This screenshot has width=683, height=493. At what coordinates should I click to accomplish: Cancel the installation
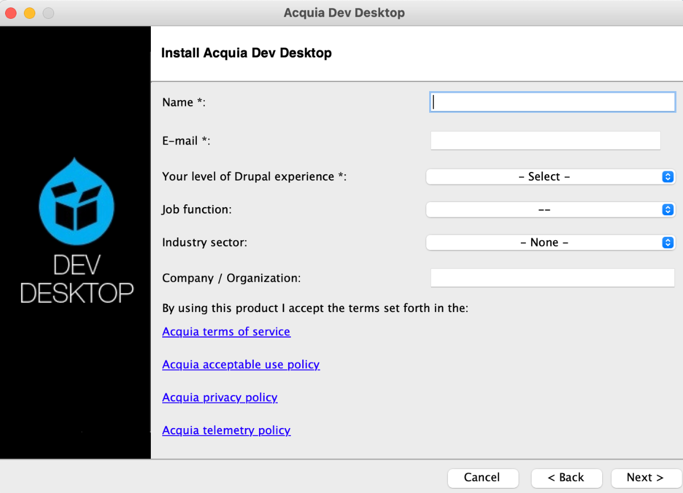pos(483,478)
